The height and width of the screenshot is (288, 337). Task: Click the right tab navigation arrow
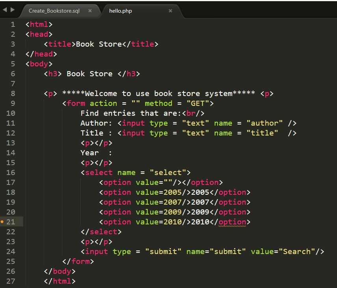tap(13, 10)
